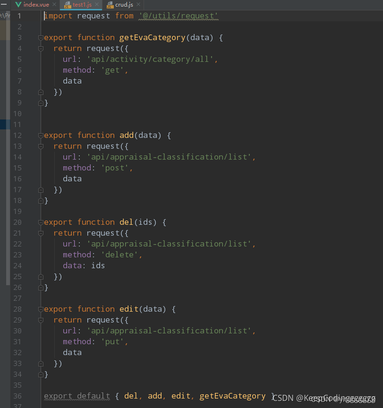The width and height of the screenshot is (383, 408).
Task: Collapse the request block at line 21
Action: pyautogui.click(x=41, y=233)
